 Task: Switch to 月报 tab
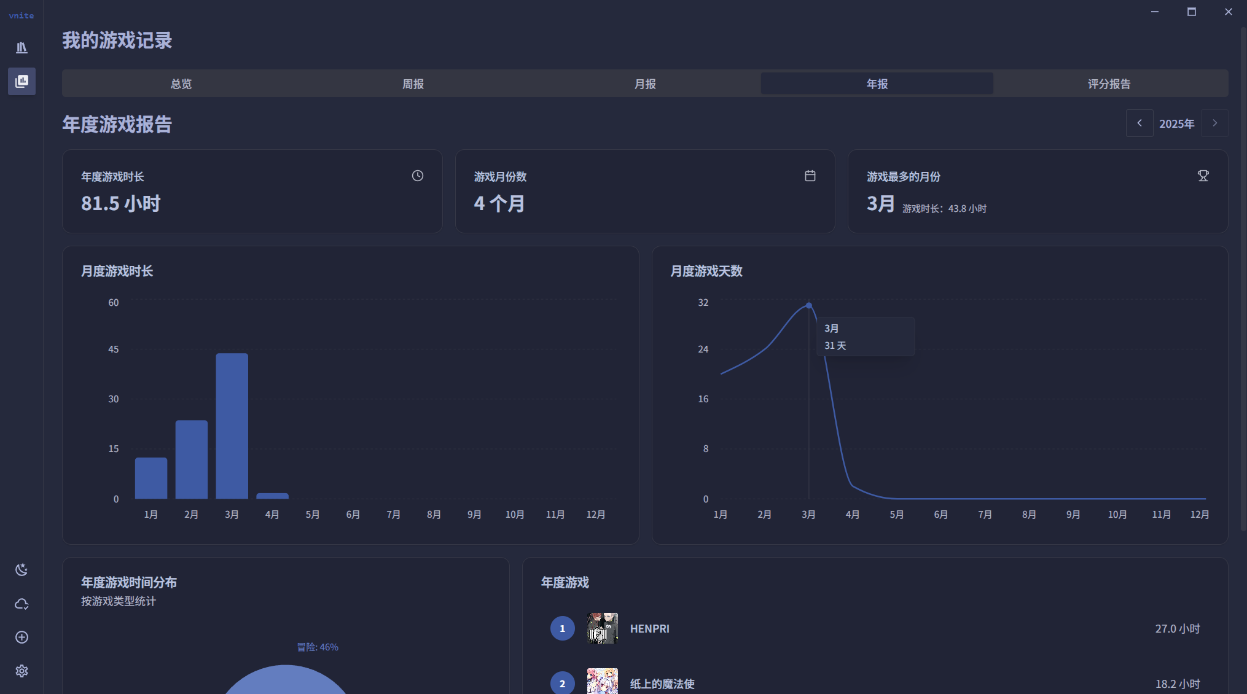coord(645,84)
